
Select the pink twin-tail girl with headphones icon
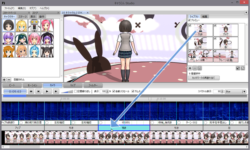pos(47,25)
